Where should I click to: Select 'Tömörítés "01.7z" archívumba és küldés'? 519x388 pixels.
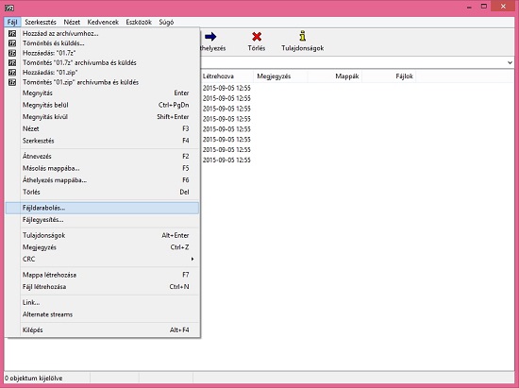pos(102,62)
